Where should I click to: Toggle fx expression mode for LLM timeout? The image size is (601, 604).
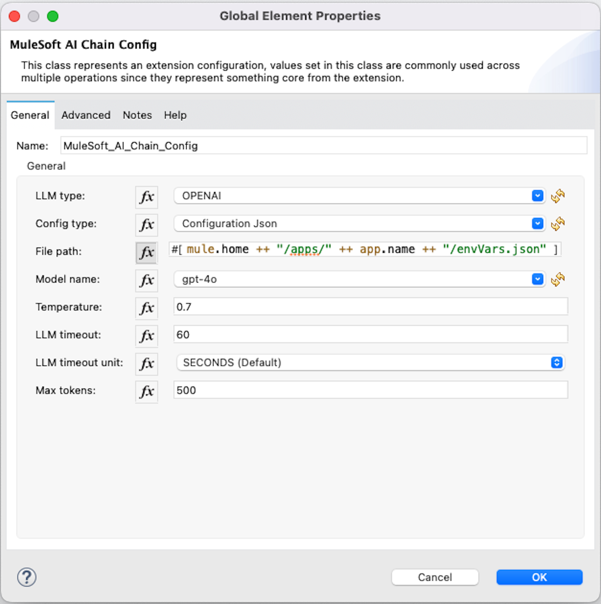(146, 336)
